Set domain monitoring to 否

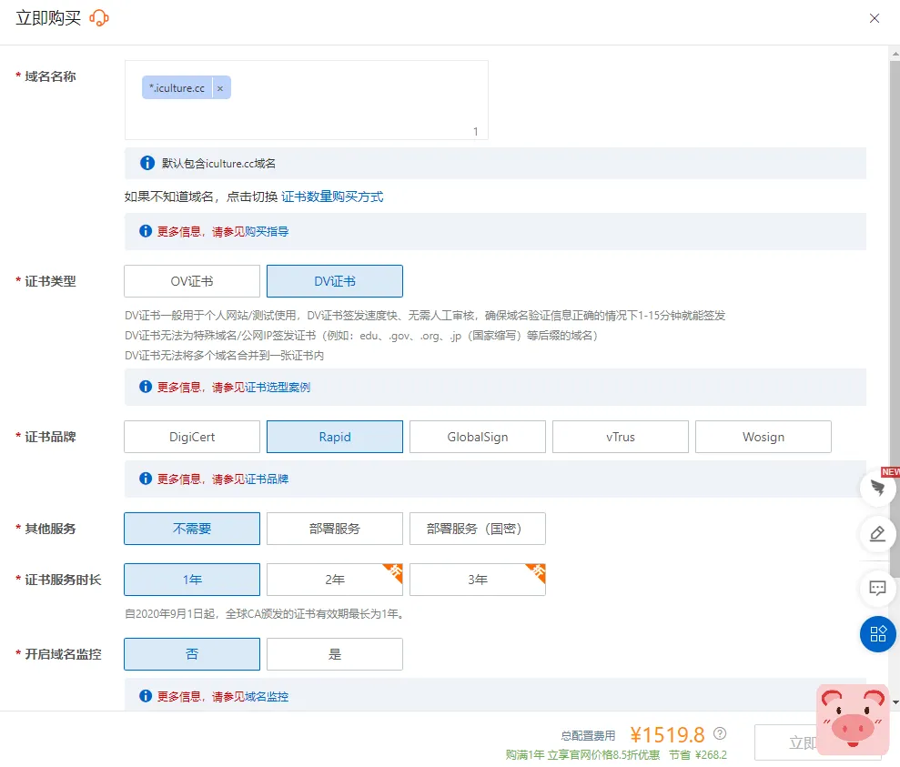(x=192, y=654)
